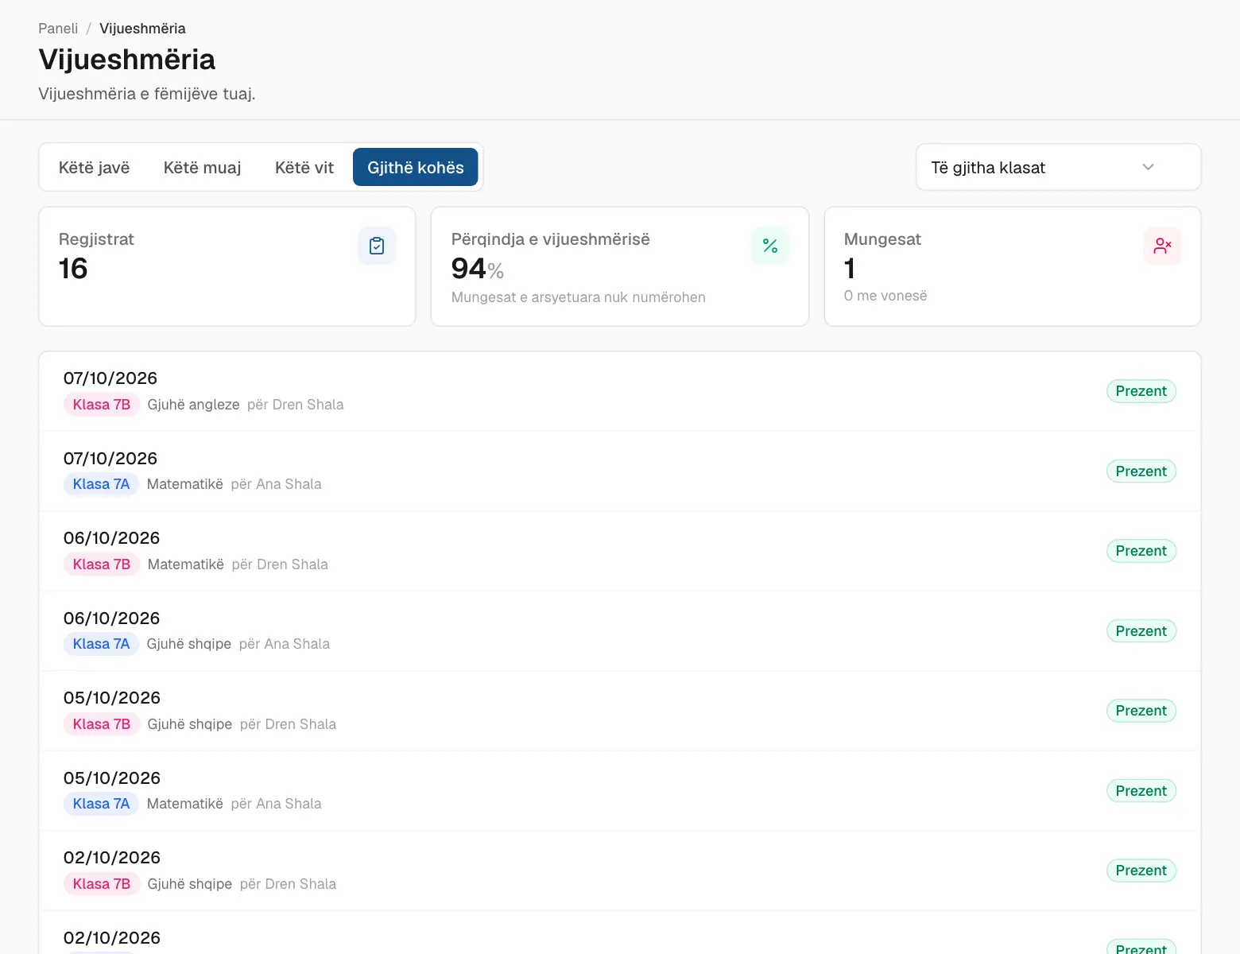Click 'Mungesat e arsyetuara nuk numërohen' note
This screenshot has height=954, width=1240.
579,297
